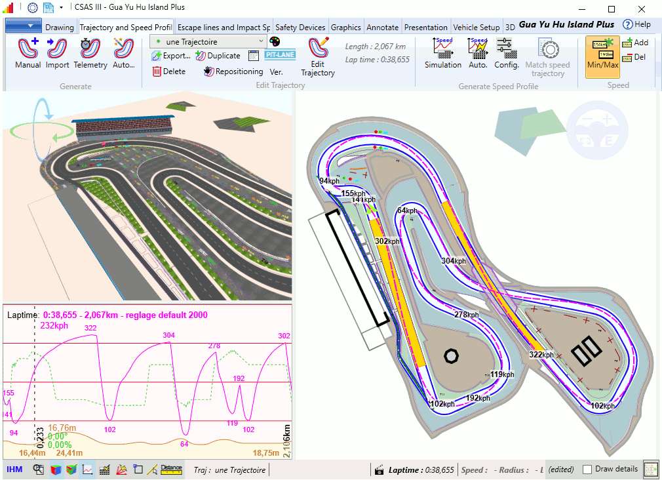Go to the Annotate tab
This screenshot has width=662, height=480.
coord(383,28)
